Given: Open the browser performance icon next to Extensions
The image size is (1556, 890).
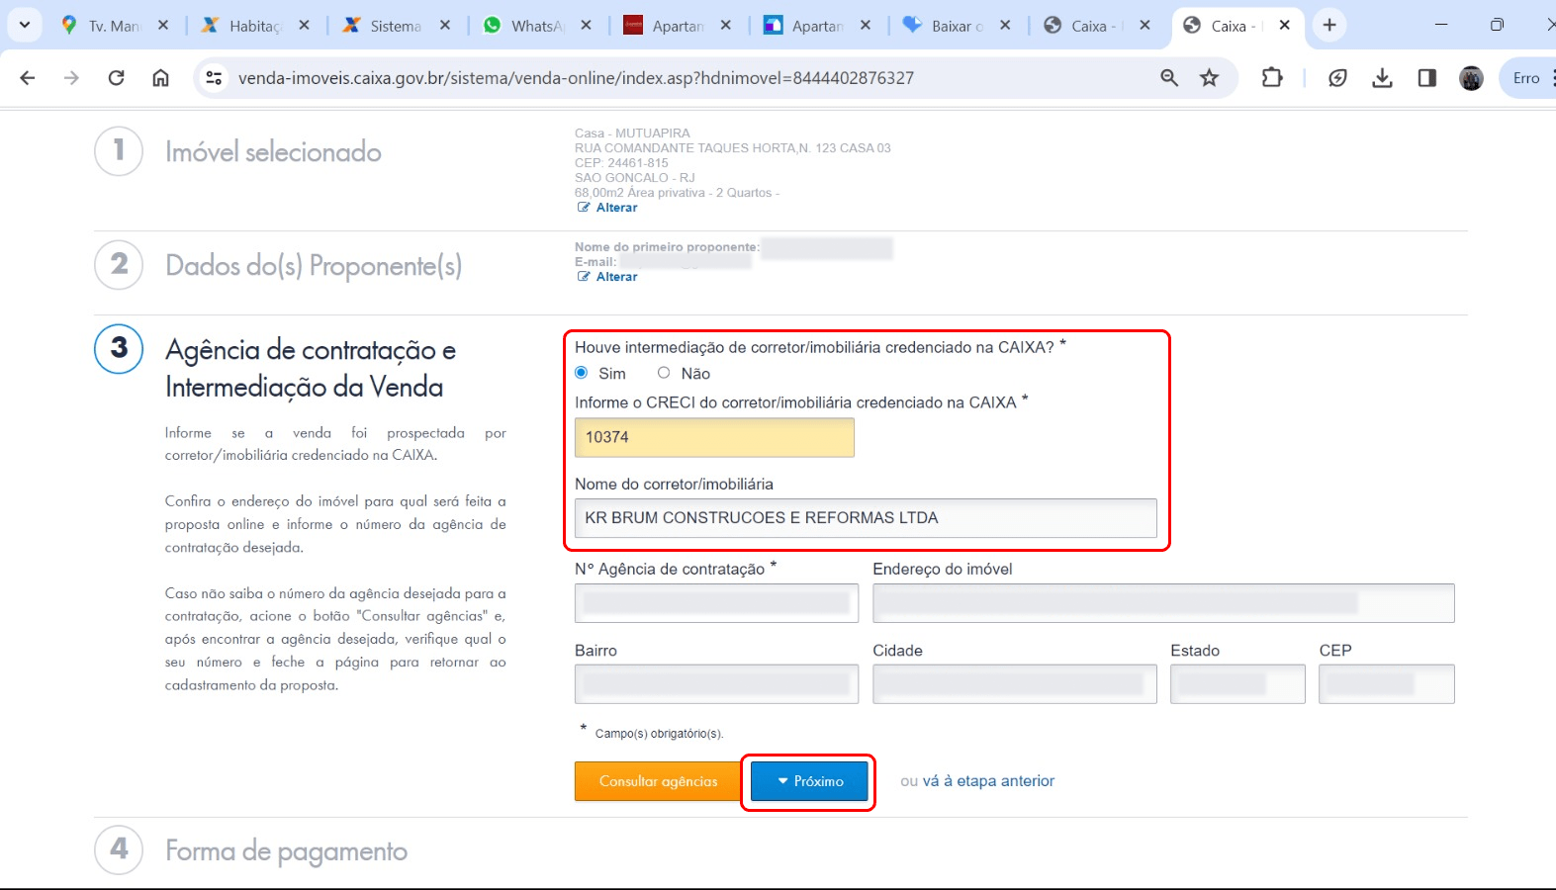Looking at the screenshot, I should click(1337, 78).
